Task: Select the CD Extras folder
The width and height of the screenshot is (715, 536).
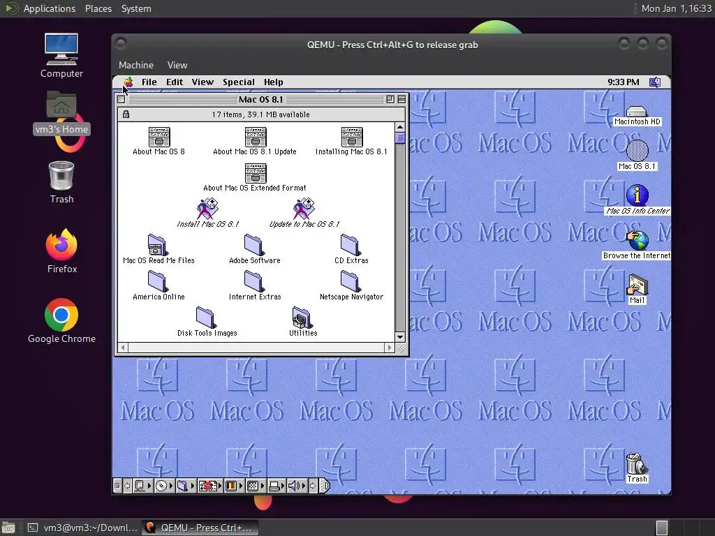Action: (x=351, y=249)
